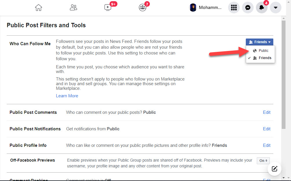The height and width of the screenshot is (181, 291).
Task: Open notifications bell icon
Action: (x=261, y=8)
